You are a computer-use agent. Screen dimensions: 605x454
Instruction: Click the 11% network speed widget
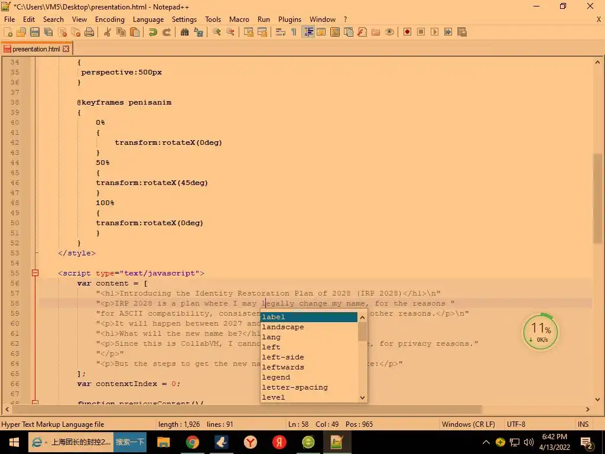(541, 332)
